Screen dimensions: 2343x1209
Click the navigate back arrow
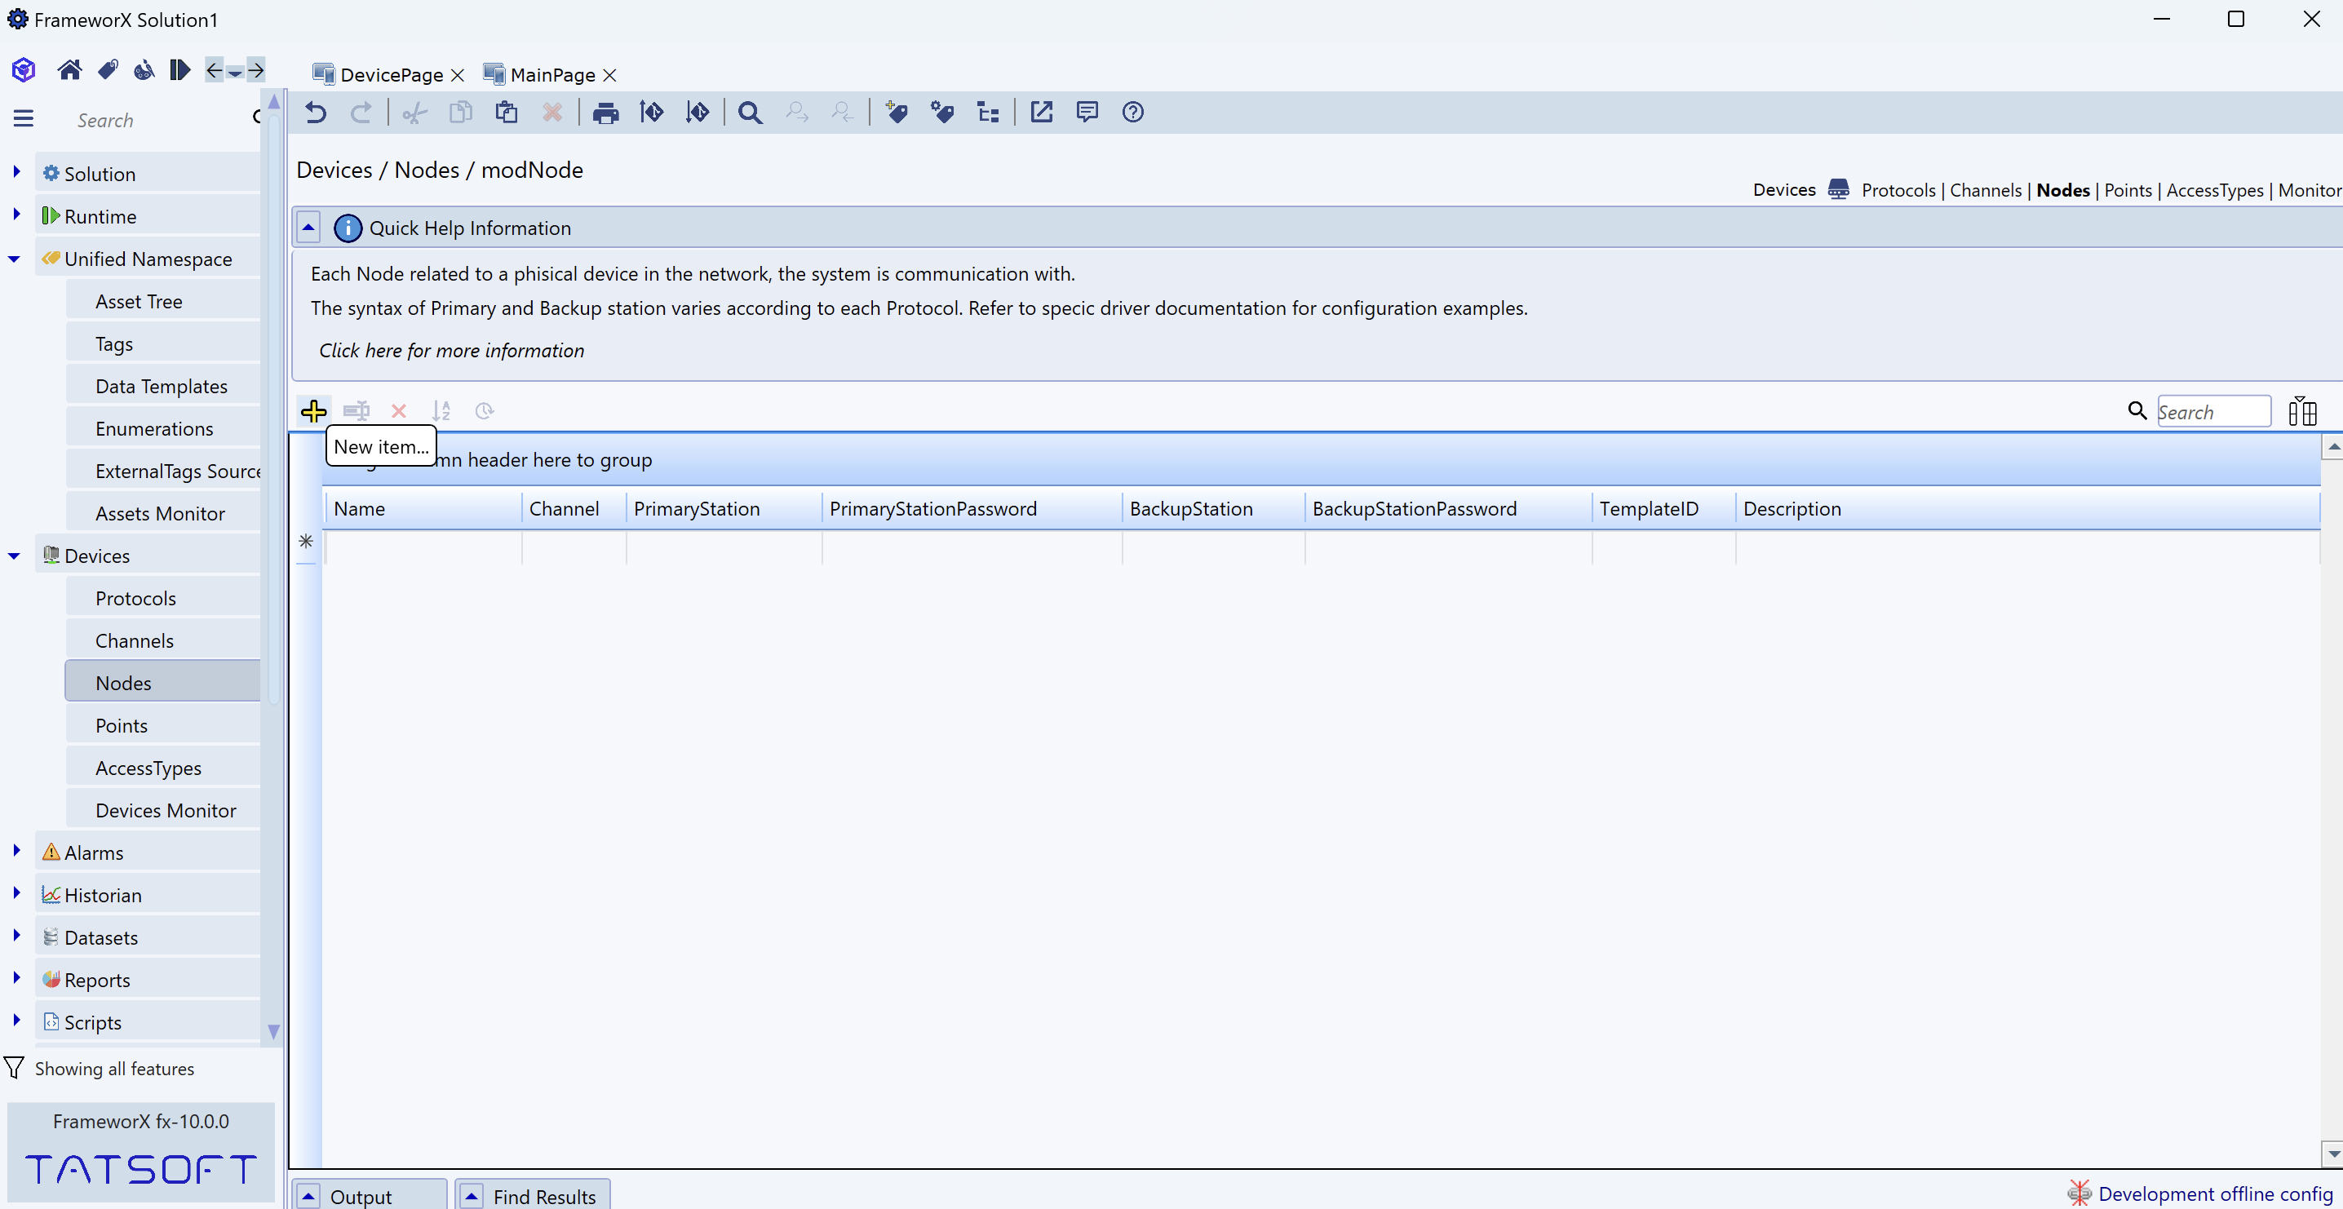click(x=214, y=70)
